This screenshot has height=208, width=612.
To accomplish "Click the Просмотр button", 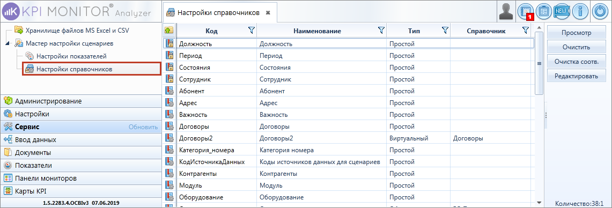I will click(x=576, y=33).
